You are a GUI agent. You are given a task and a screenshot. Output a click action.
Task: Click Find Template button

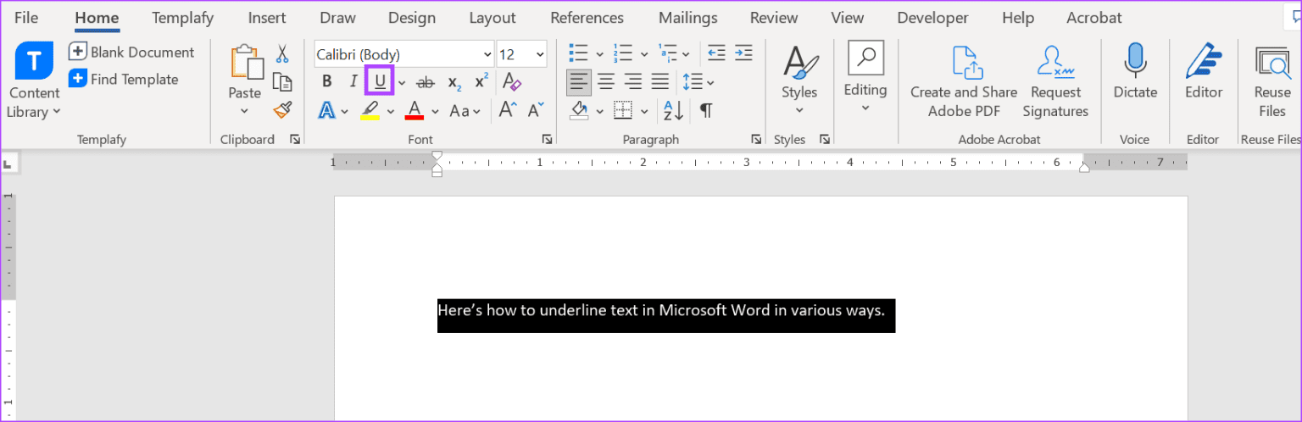coord(124,79)
